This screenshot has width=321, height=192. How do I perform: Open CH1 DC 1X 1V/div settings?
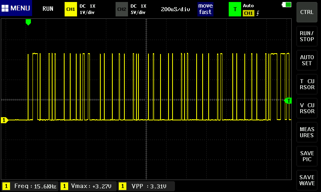coord(87,9)
